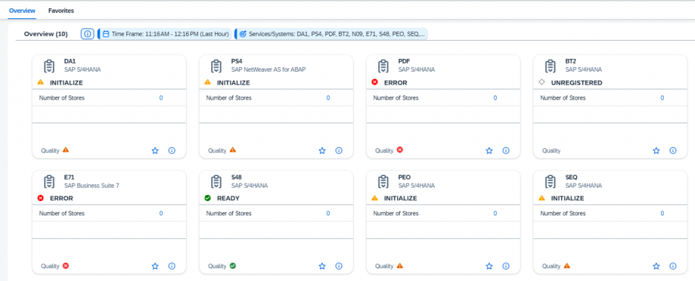Click the SEQ card clipboard icon

point(550,181)
